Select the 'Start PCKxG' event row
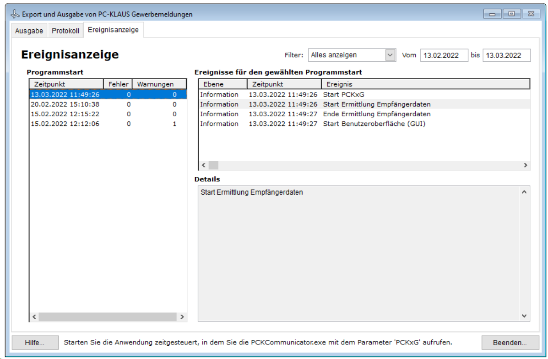Viewport: 548px width, 359px height. click(x=343, y=94)
